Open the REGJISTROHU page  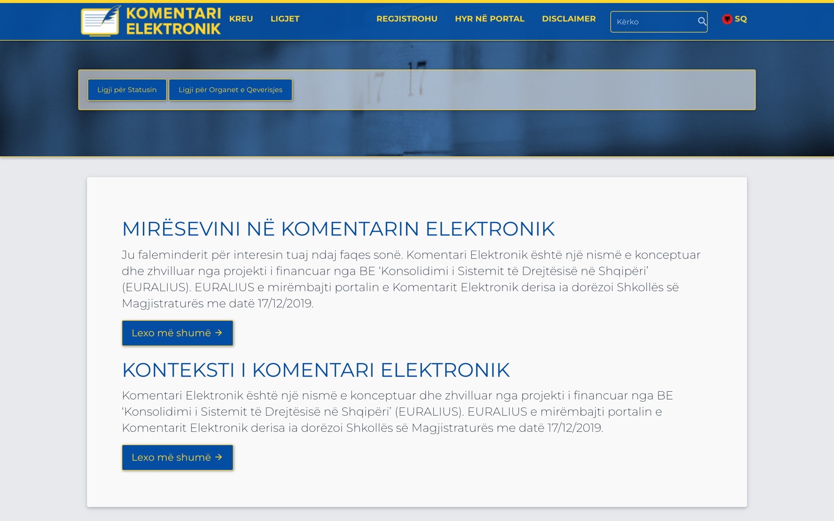point(407,19)
